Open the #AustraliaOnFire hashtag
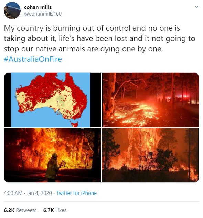The width and height of the screenshot is (203, 218). tap(33, 59)
